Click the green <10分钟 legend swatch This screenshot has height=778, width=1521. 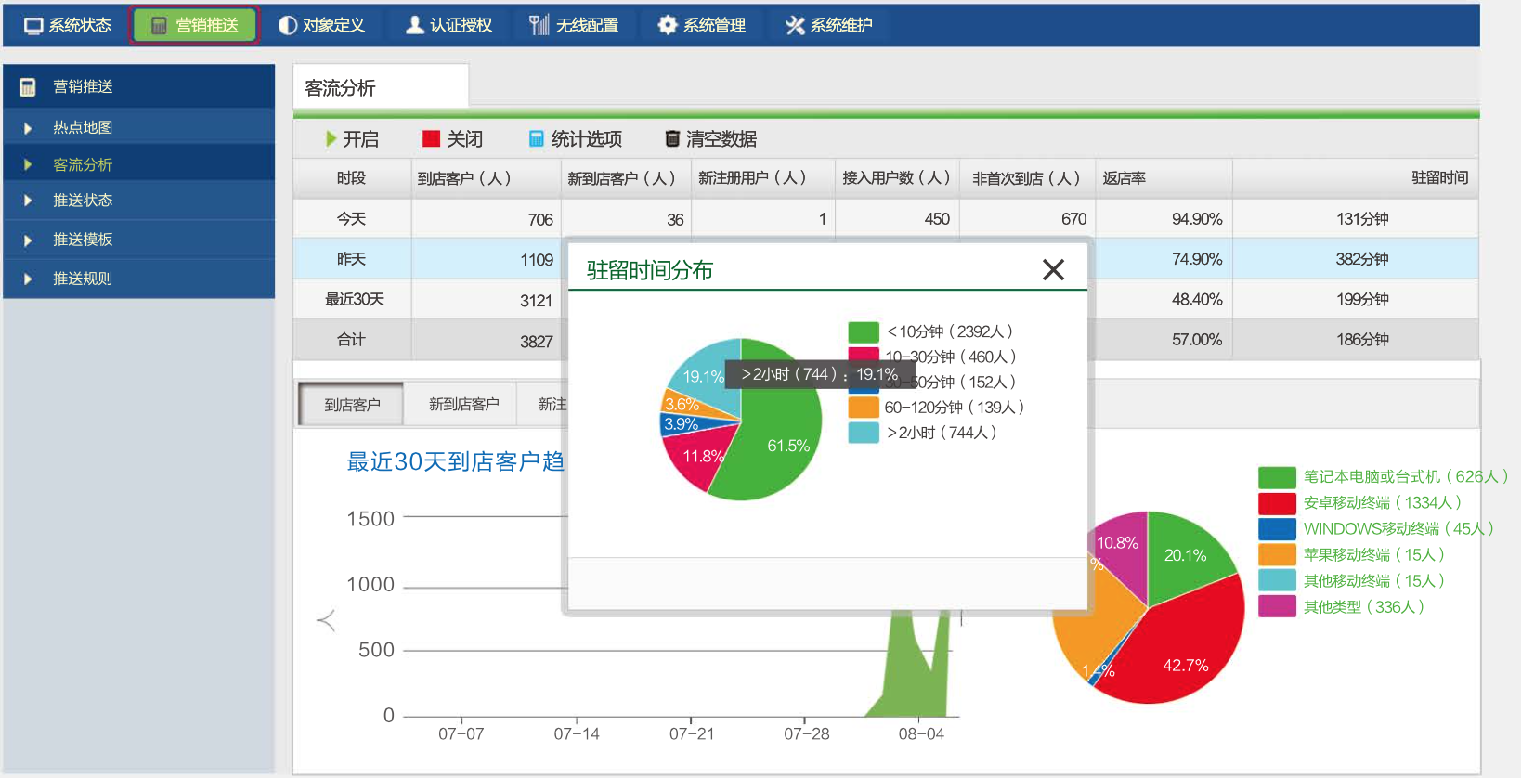(864, 332)
